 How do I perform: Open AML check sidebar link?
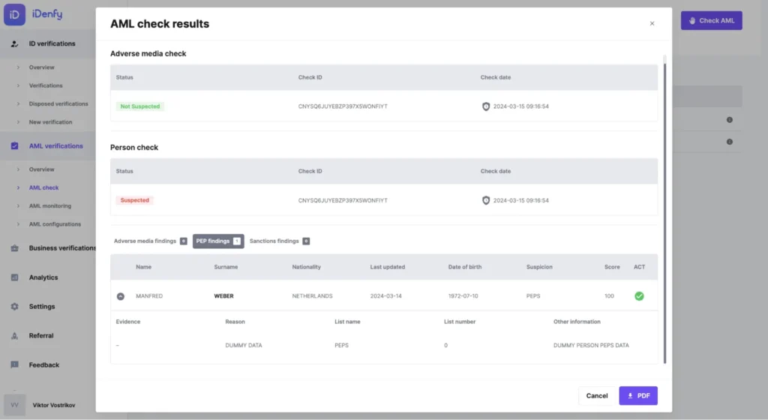[43, 187]
